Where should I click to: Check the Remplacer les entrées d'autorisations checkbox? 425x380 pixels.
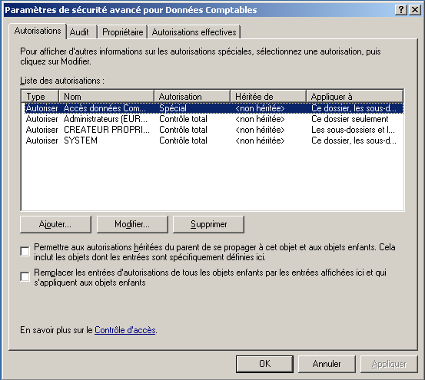pyautogui.click(x=25, y=276)
